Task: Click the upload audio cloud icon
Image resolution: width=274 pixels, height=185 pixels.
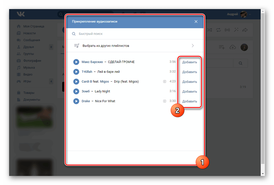Action: coord(233,47)
